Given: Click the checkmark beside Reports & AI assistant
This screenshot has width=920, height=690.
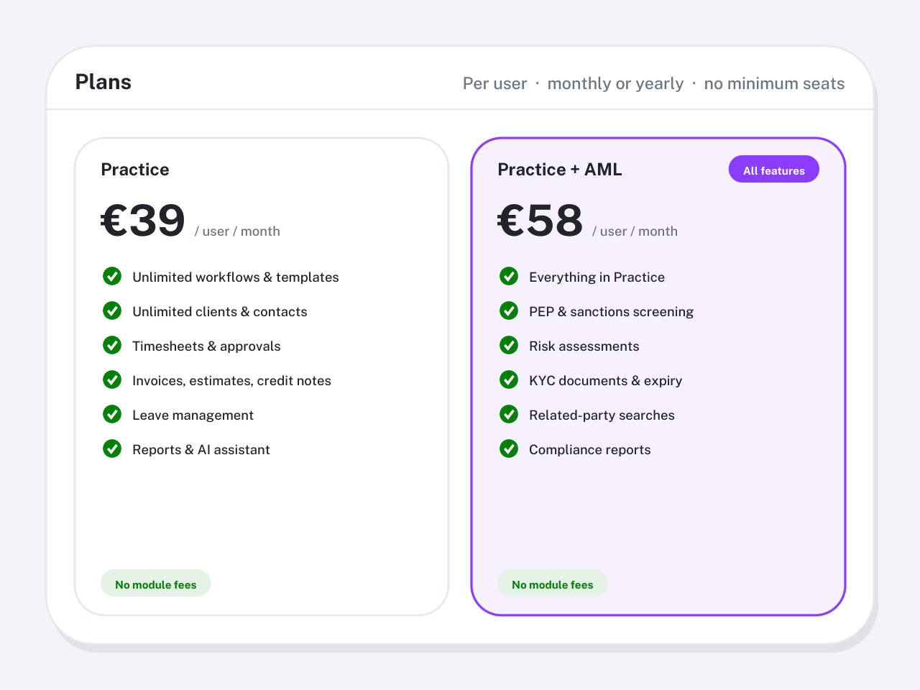Looking at the screenshot, I should coord(112,448).
